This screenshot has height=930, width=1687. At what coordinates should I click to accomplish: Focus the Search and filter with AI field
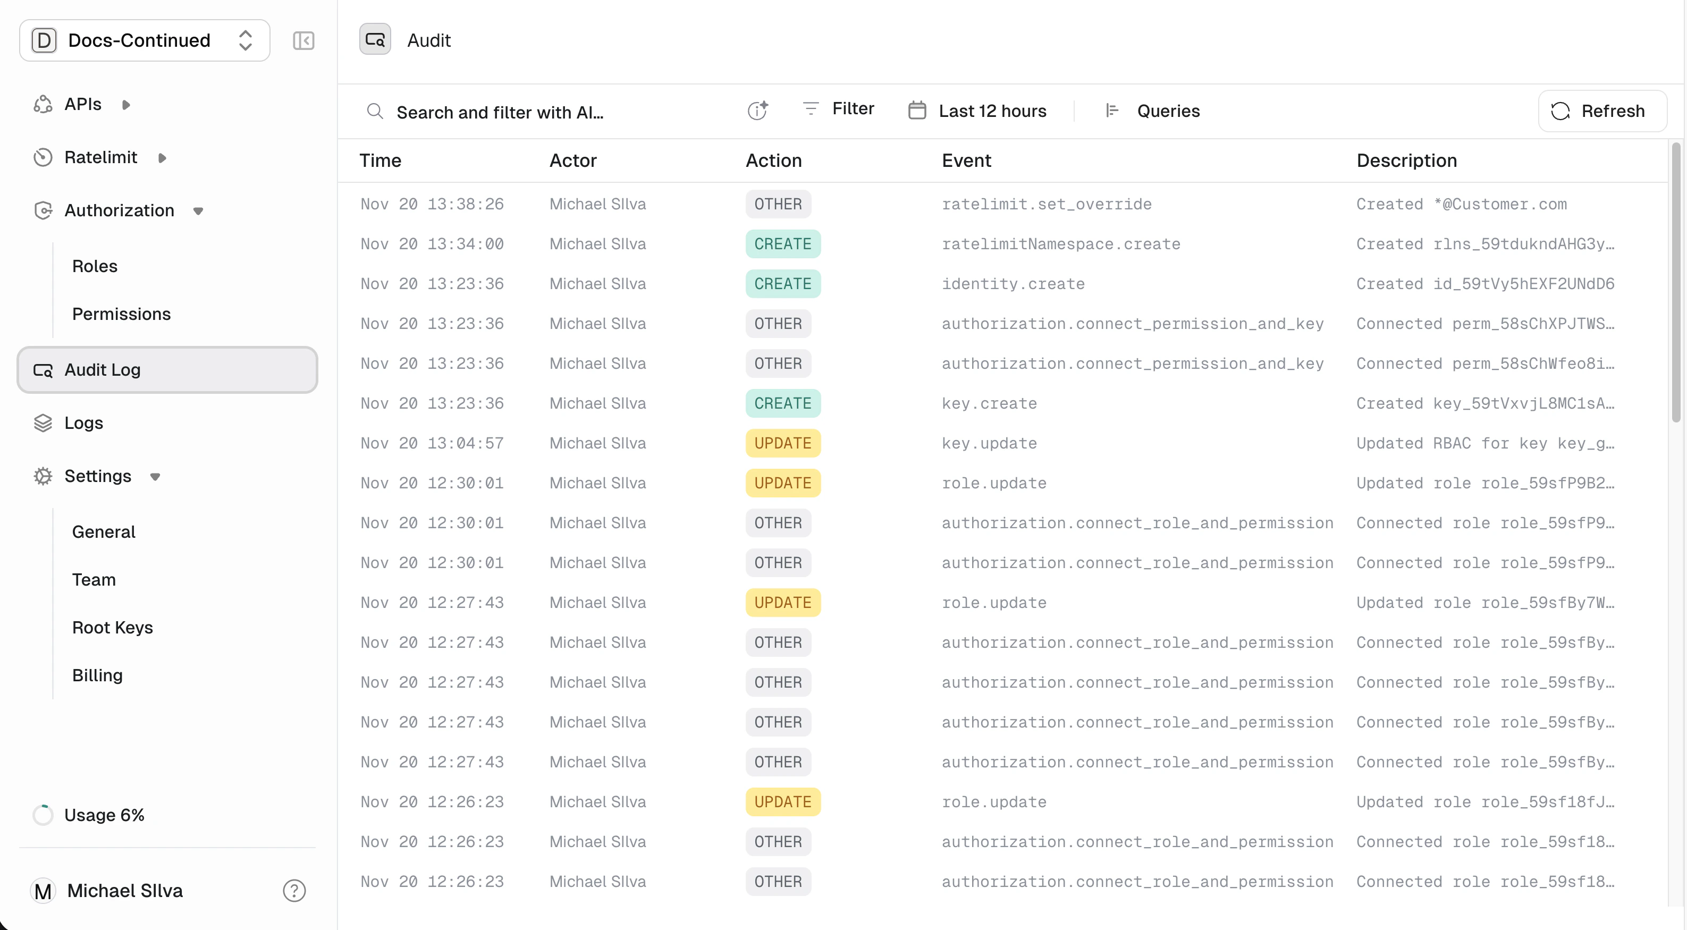pos(500,112)
